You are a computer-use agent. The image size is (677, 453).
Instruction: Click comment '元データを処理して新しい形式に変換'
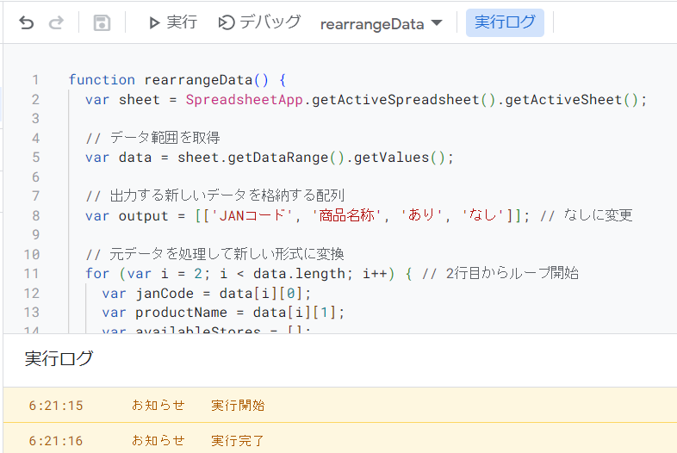227,254
